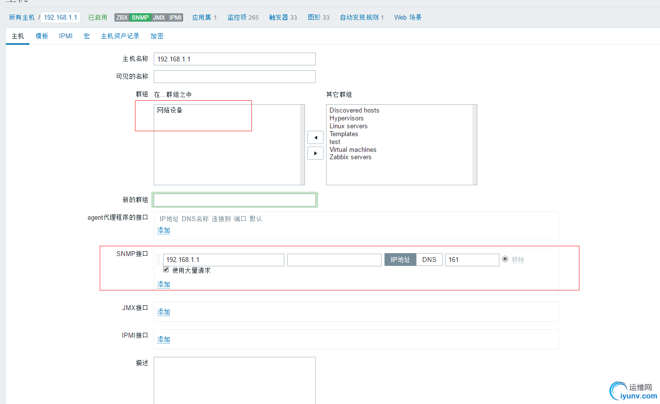Click the 192.168.1.1 breadcrumb host name

[60, 17]
